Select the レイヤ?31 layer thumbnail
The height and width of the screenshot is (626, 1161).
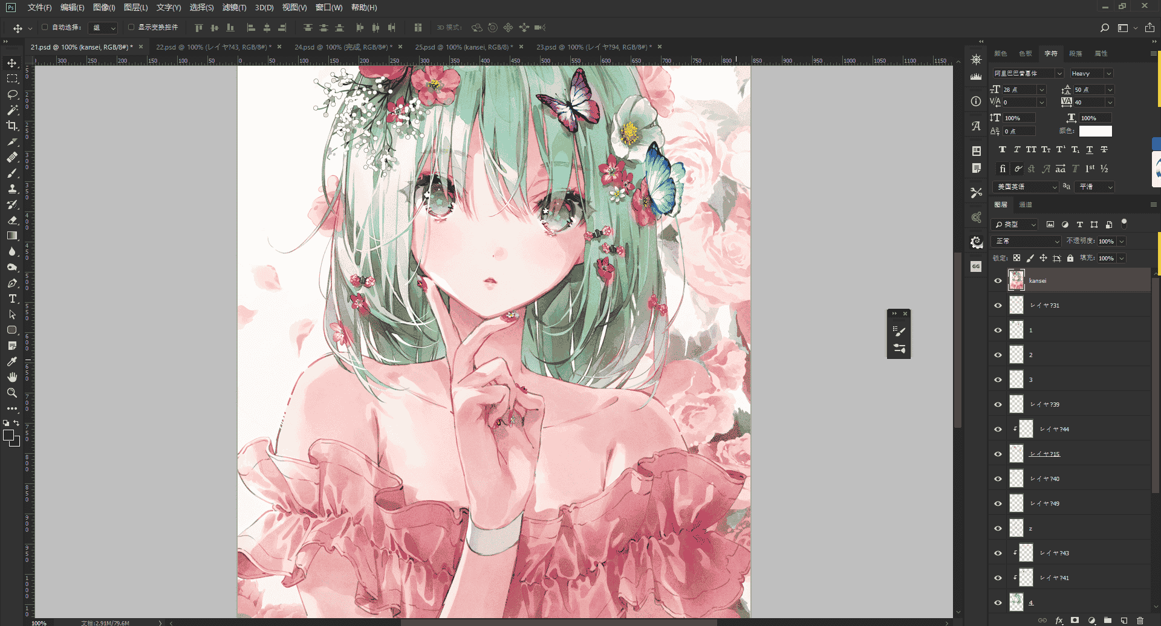point(1016,305)
